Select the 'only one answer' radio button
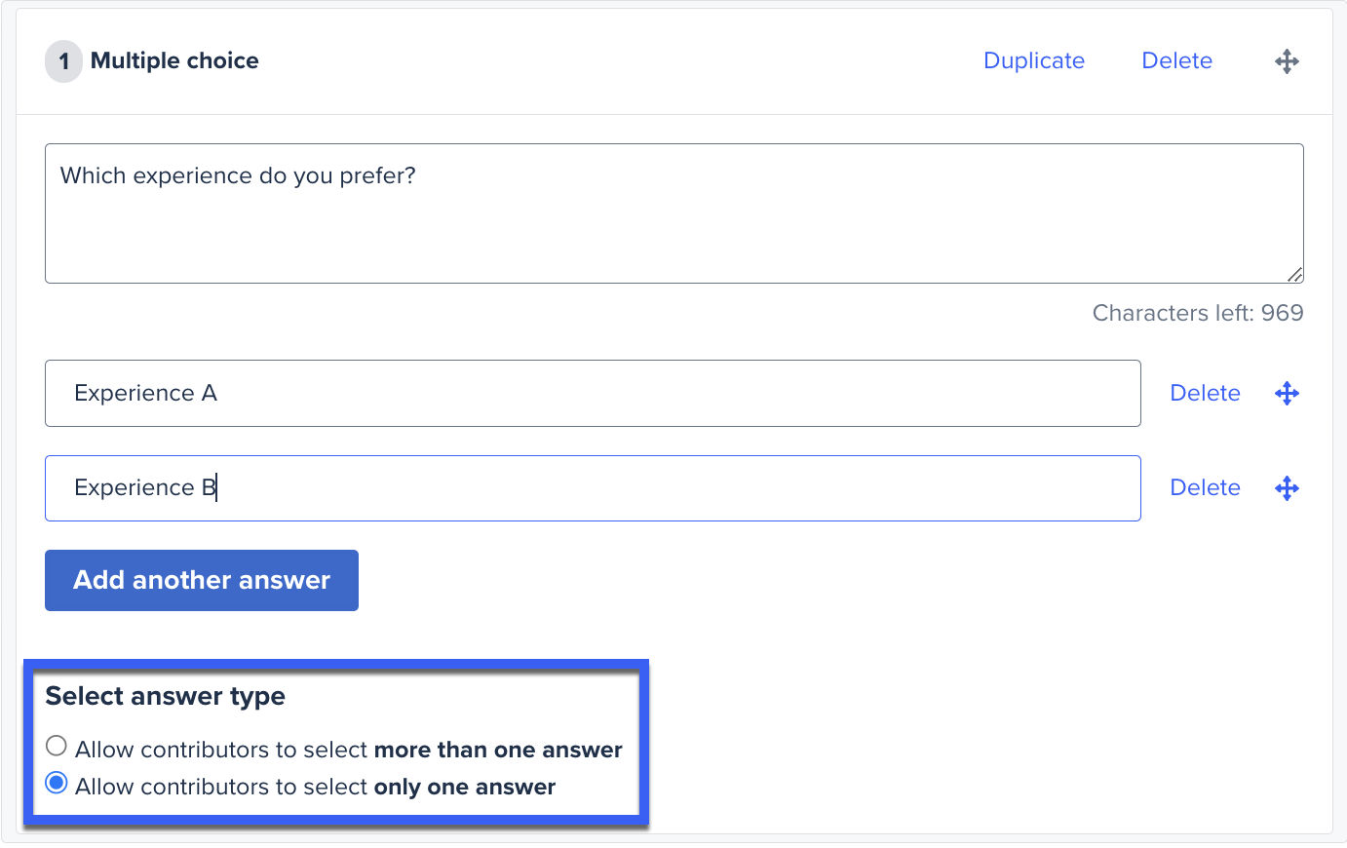The width and height of the screenshot is (1347, 848). [x=57, y=784]
